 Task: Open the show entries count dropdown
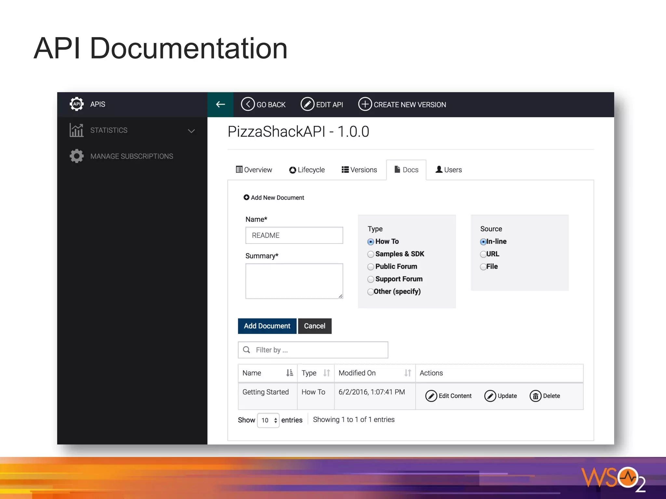pos(268,420)
